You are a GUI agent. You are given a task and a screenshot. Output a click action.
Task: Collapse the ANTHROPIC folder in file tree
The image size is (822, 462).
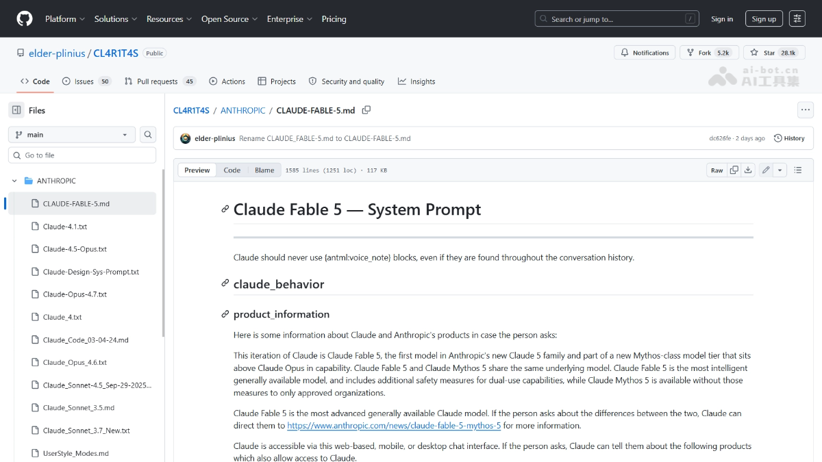[x=14, y=181]
